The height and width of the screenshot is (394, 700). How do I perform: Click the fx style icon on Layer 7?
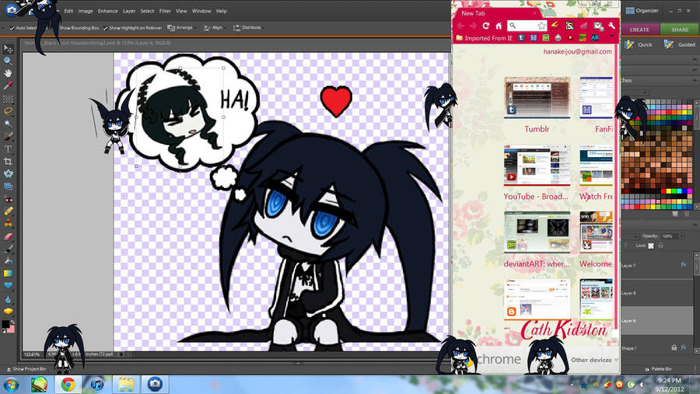(x=684, y=264)
